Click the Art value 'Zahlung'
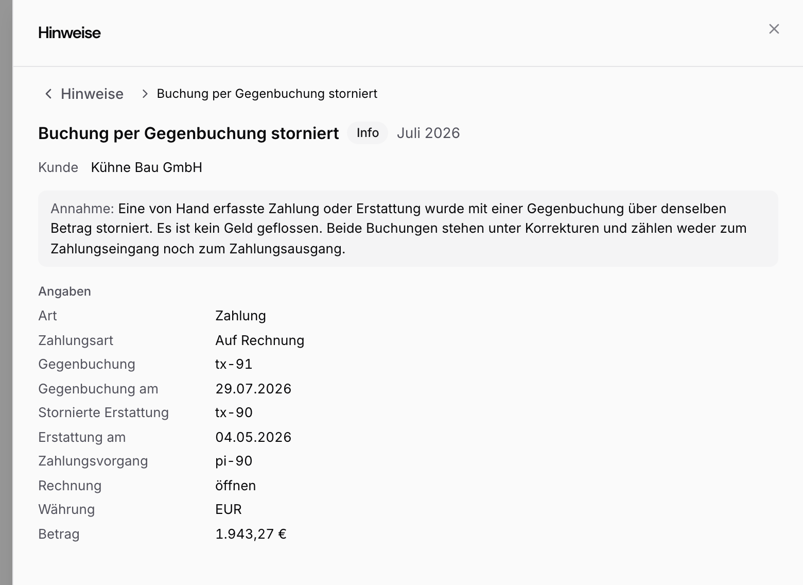Screen dimensions: 803x585 coord(241,316)
